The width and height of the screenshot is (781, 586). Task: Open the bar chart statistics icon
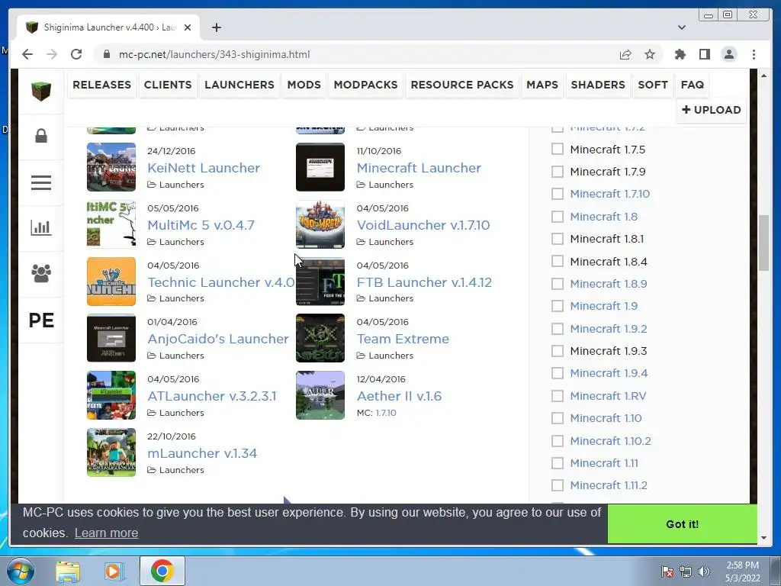point(41,227)
